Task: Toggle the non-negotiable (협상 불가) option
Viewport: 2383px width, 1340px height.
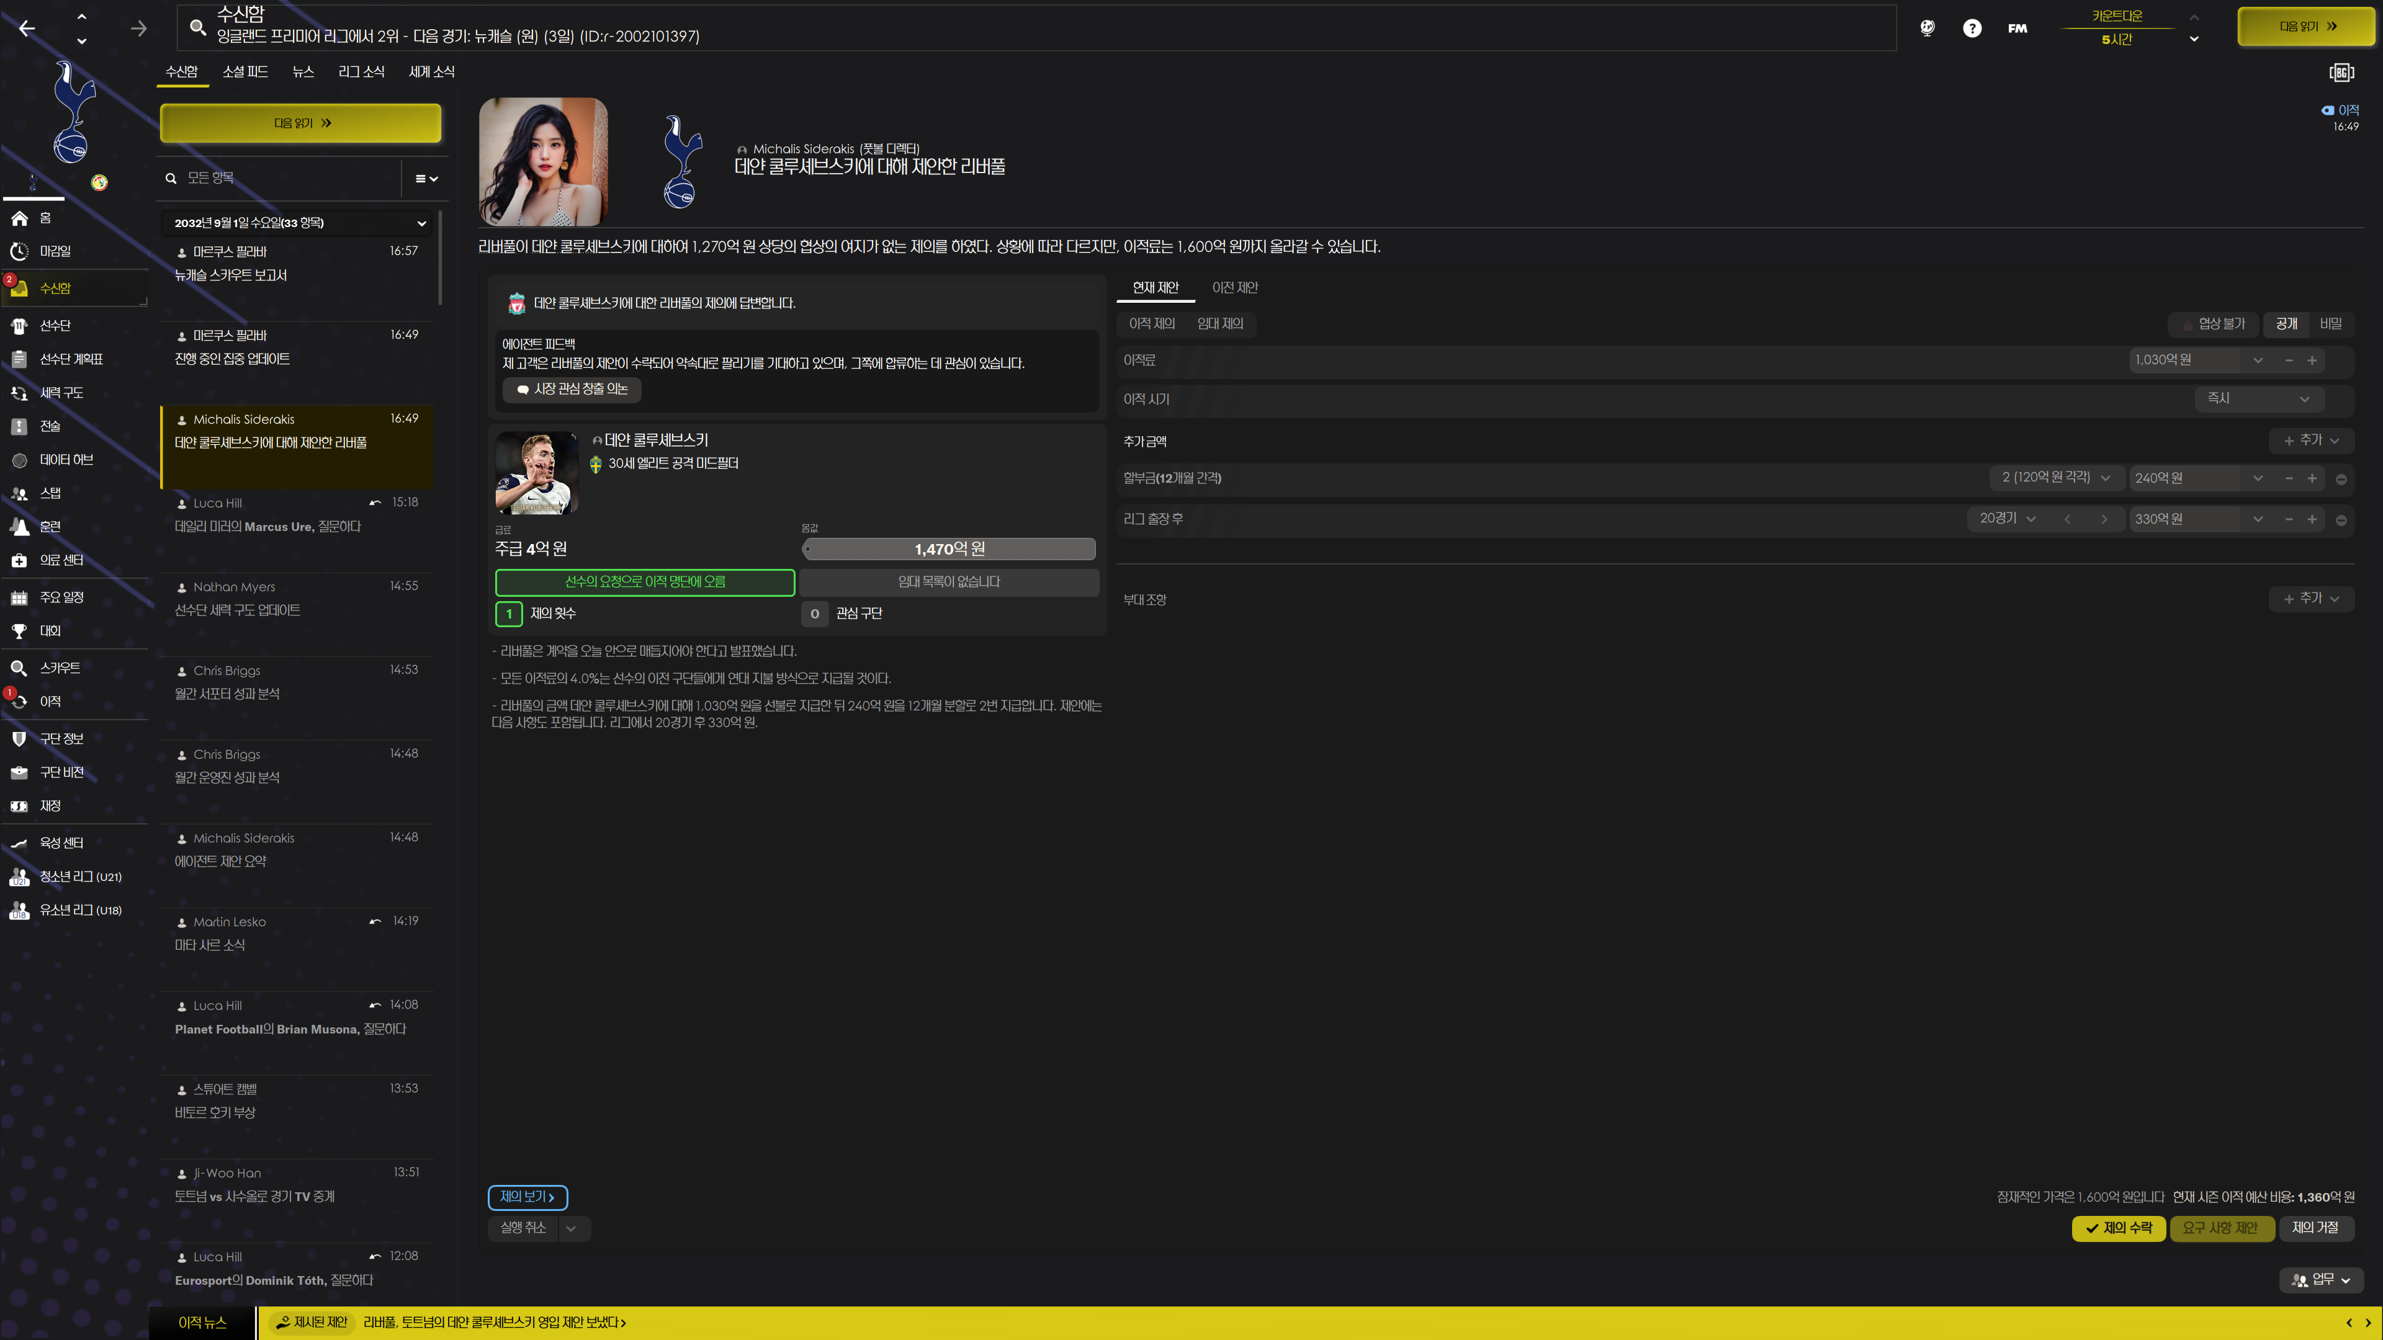Action: point(2214,324)
